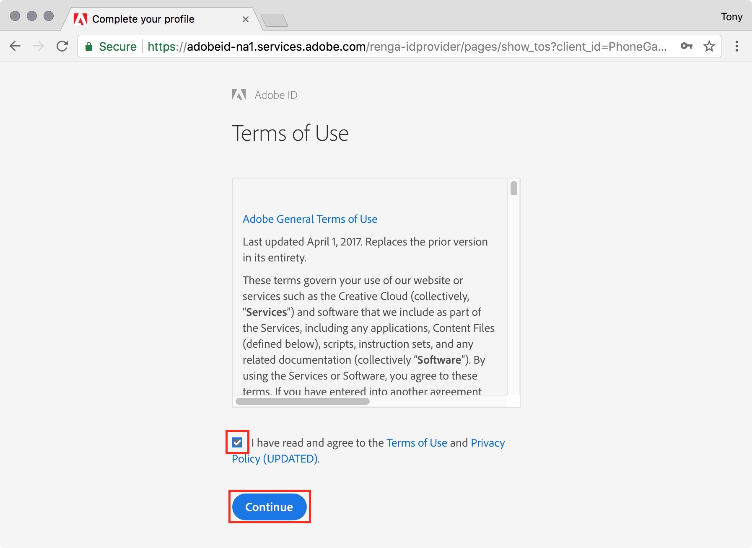Open Adobe General Terms of Use link

pos(310,219)
